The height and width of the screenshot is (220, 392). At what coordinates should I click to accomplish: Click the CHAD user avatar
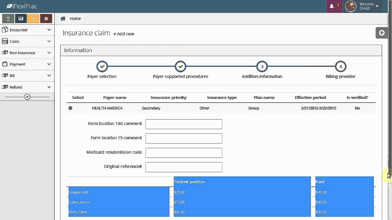tap(351, 6)
